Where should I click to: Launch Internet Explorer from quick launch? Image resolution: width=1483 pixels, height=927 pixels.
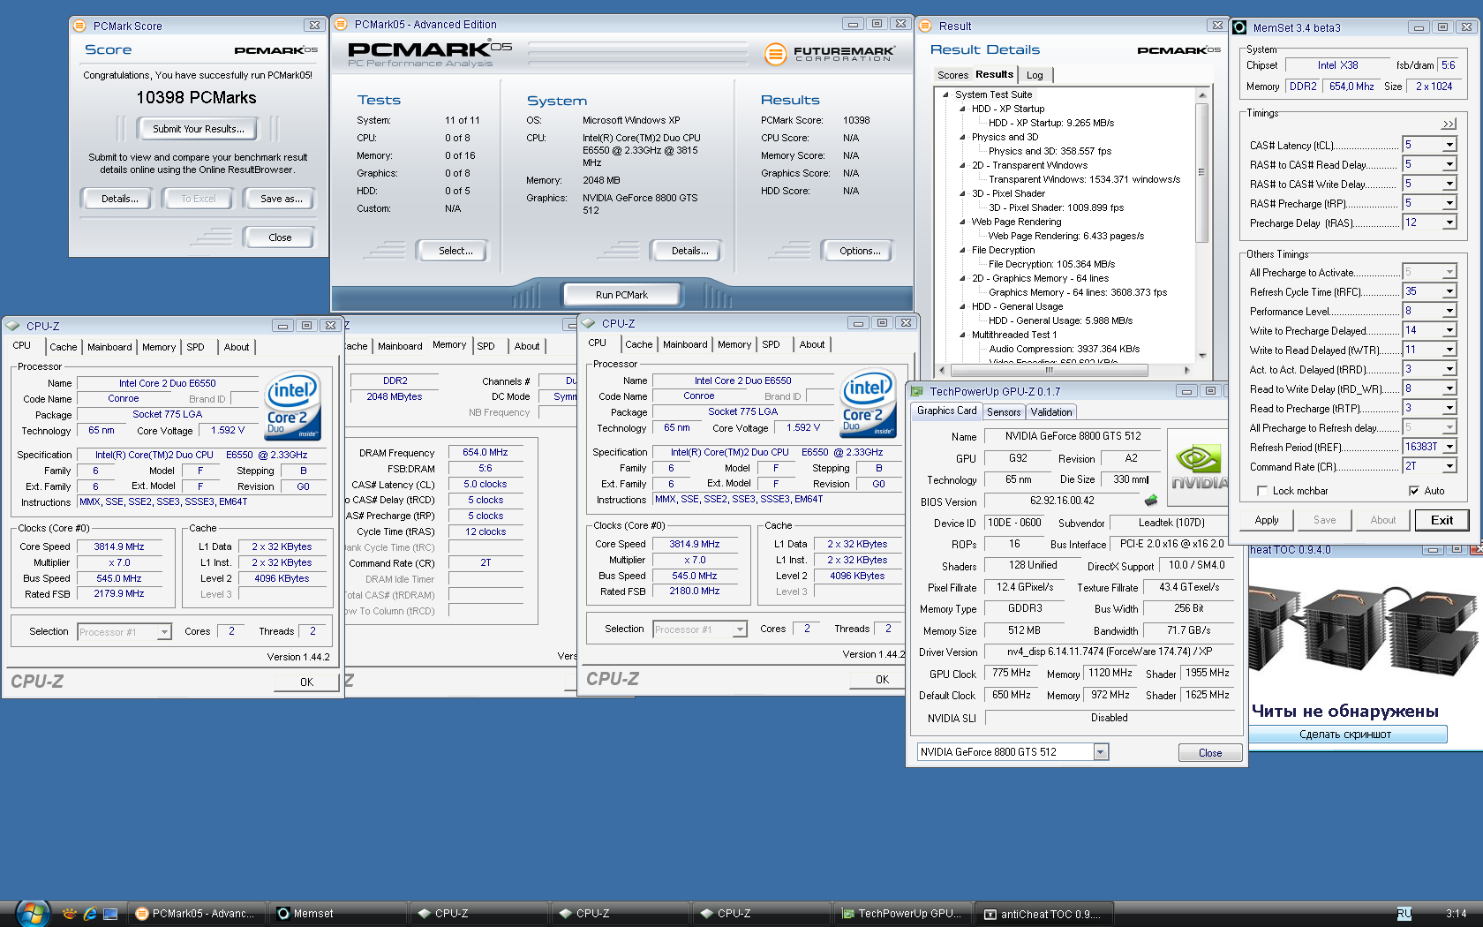tap(89, 914)
